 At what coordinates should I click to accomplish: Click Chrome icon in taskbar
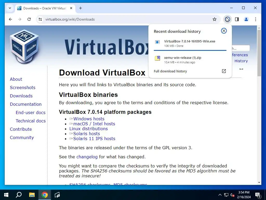coord(45,195)
